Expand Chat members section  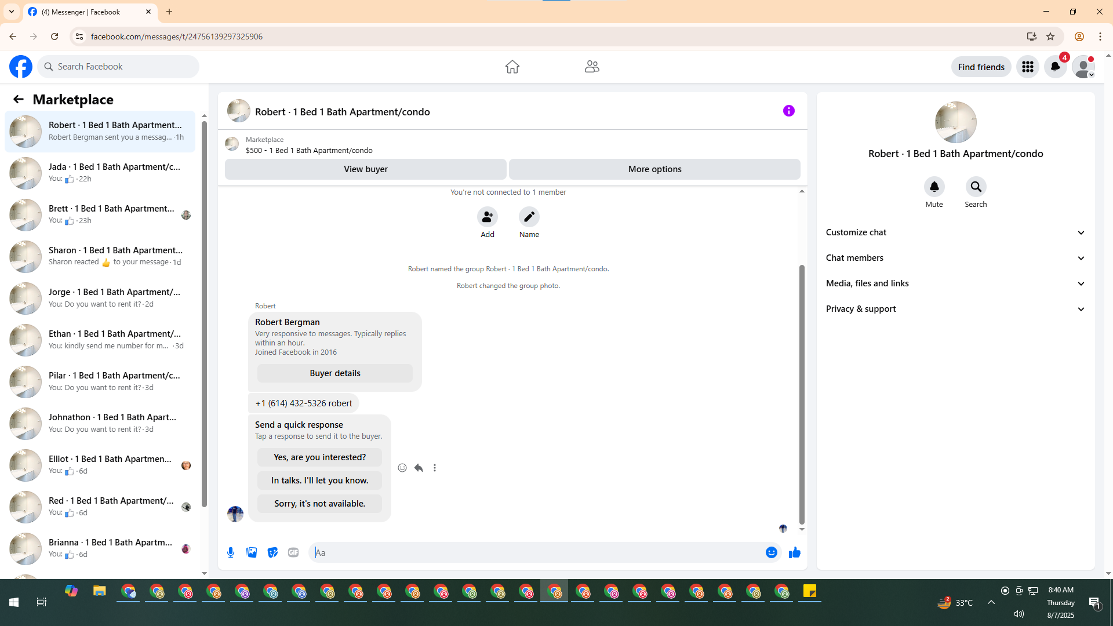(x=956, y=258)
